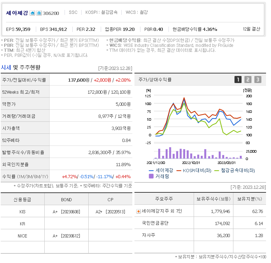Click 8,977주 / 12억원 trading volume value

tap(115, 116)
